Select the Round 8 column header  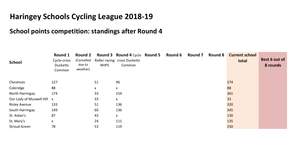(216, 55)
